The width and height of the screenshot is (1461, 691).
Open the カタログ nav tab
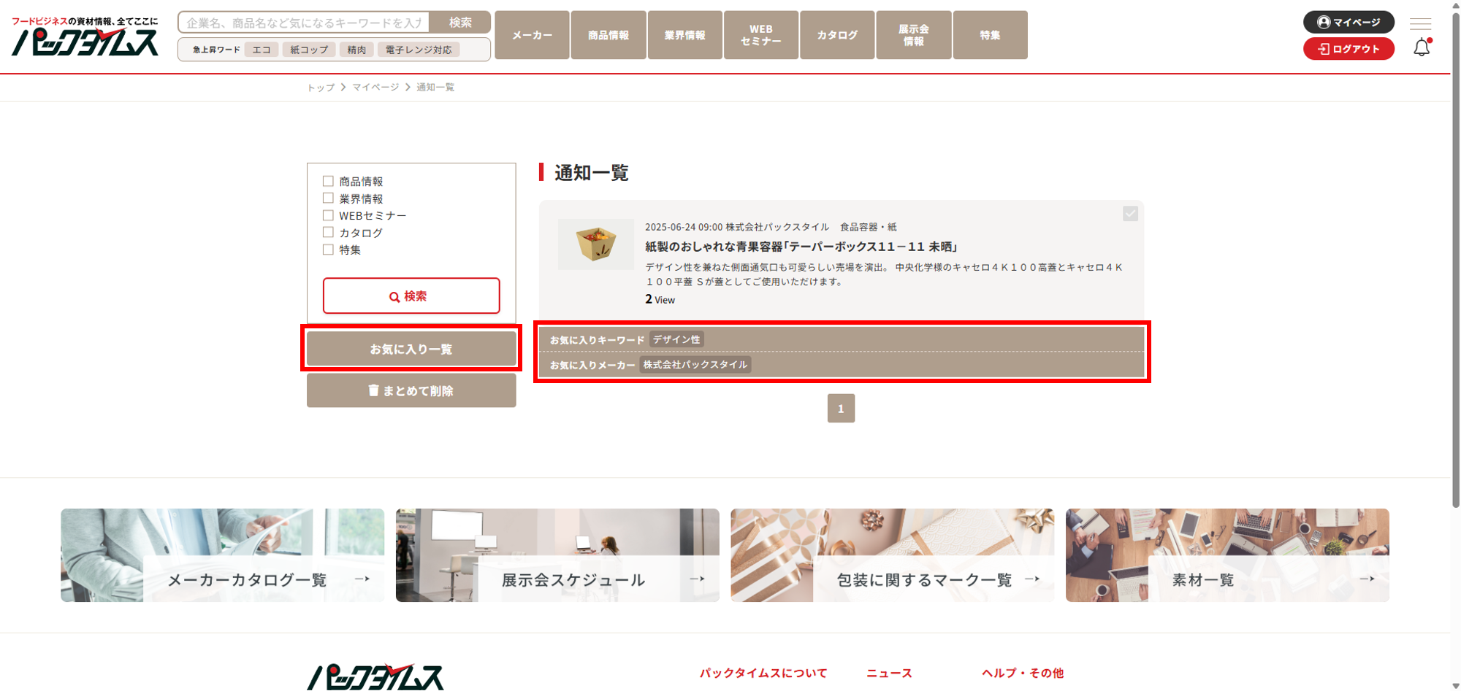tap(837, 35)
